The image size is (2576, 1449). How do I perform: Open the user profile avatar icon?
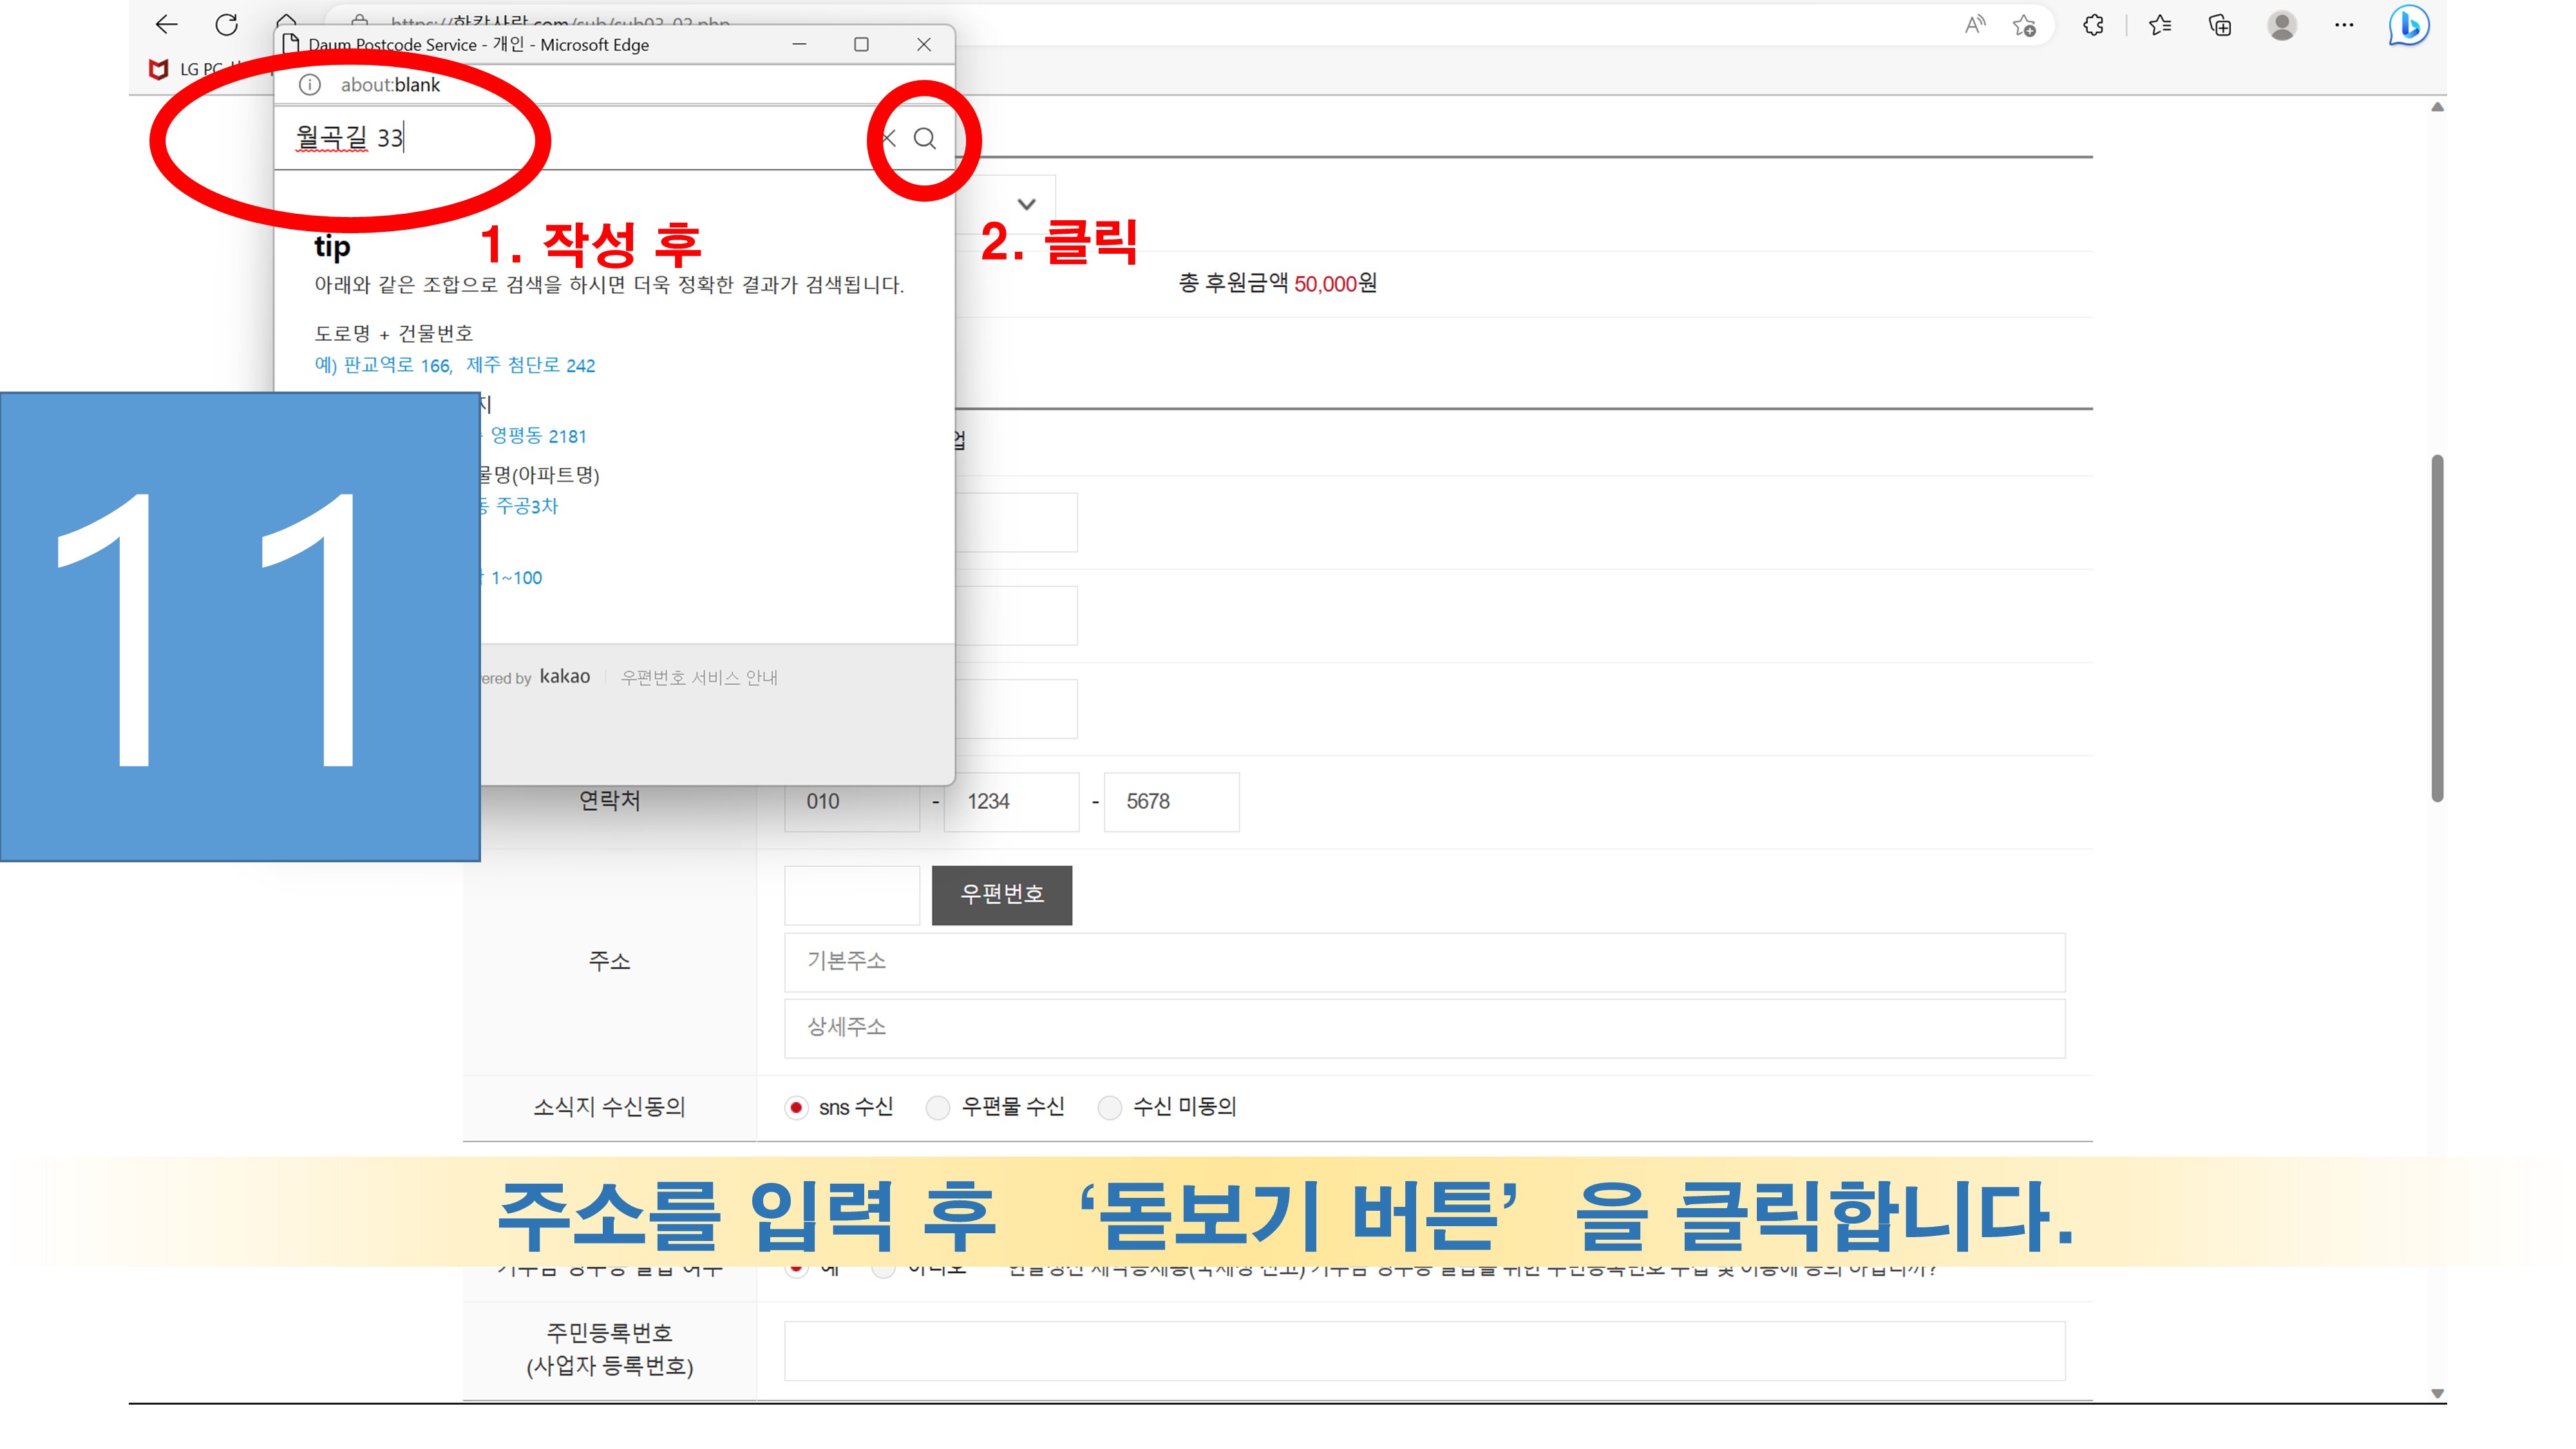point(2281,25)
